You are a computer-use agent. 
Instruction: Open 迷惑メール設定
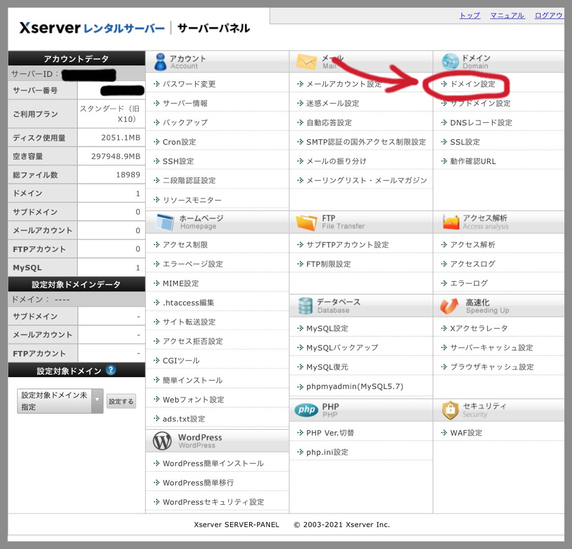(x=333, y=103)
